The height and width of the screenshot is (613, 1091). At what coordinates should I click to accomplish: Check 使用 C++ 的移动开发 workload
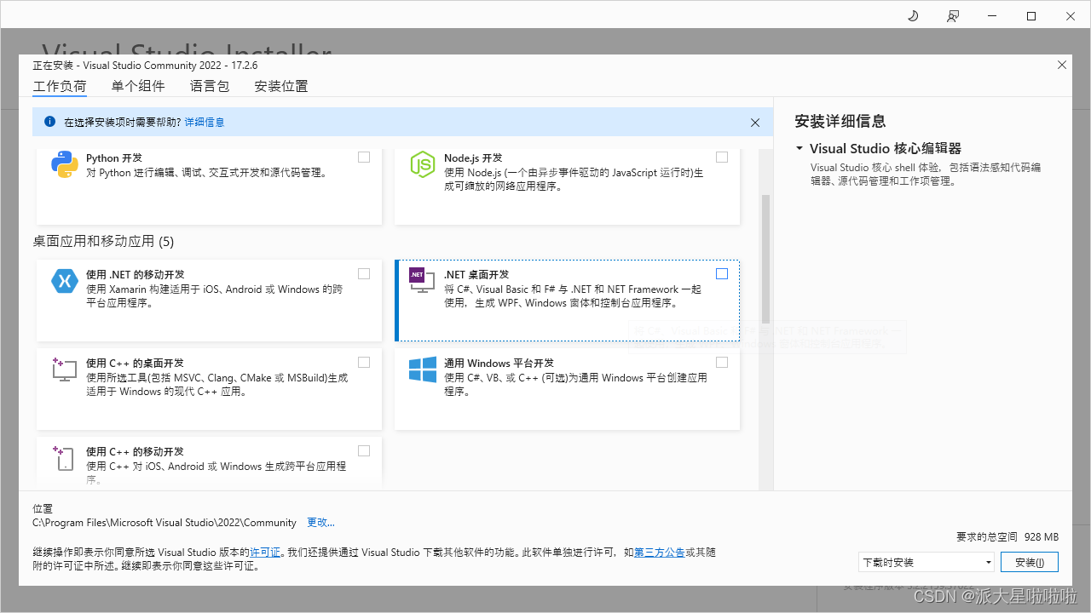pyautogui.click(x=364, y=451)
